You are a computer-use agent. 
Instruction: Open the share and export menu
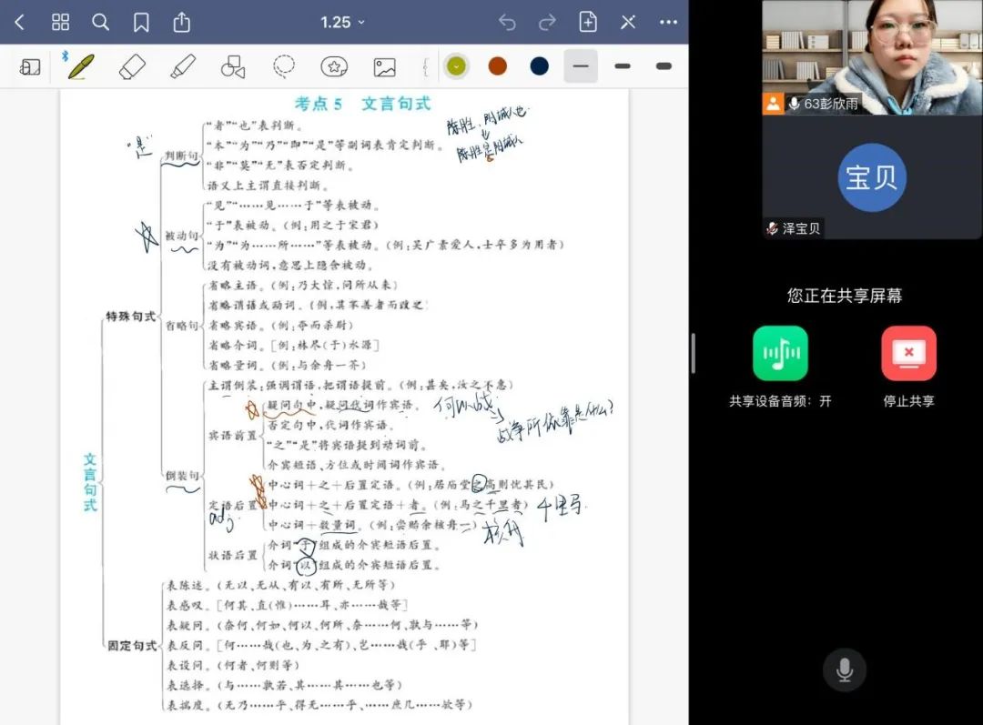coord(182,22)
